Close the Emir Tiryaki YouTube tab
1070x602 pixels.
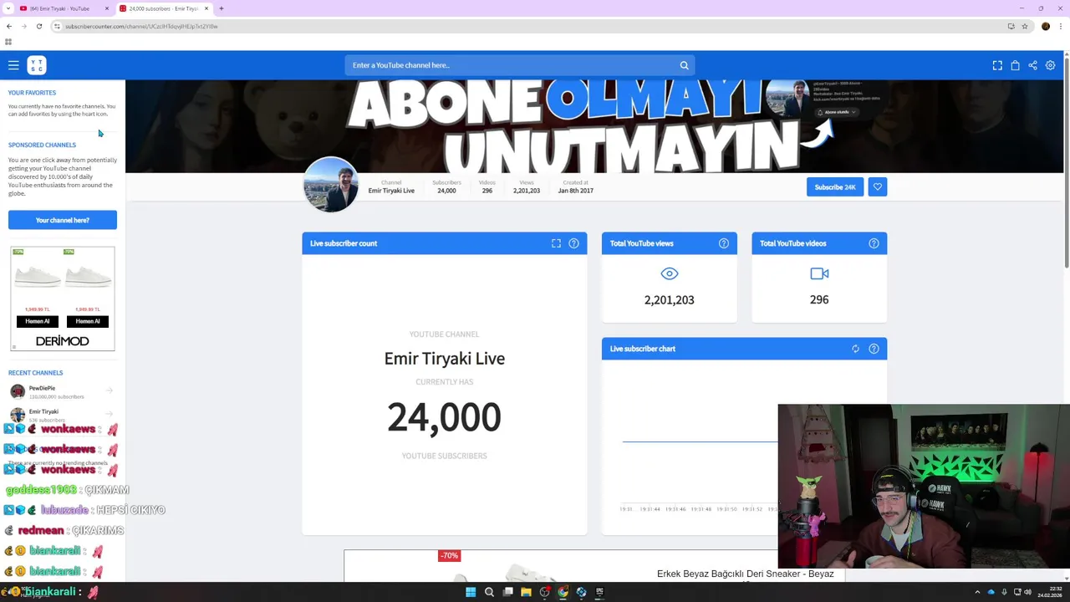(107, 8)
